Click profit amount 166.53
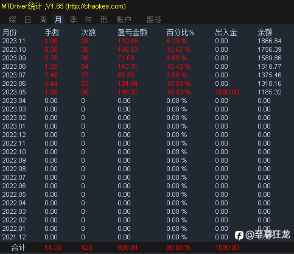This screenshot has width=294, height=254. [x=128, y=49]
